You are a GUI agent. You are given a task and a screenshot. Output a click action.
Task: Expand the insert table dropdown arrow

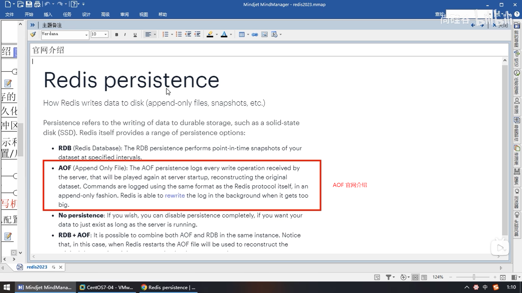pyautogui.click(x=248, y=34)
